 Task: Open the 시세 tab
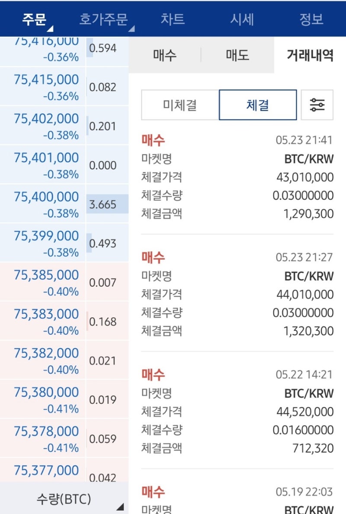point(242,19)
